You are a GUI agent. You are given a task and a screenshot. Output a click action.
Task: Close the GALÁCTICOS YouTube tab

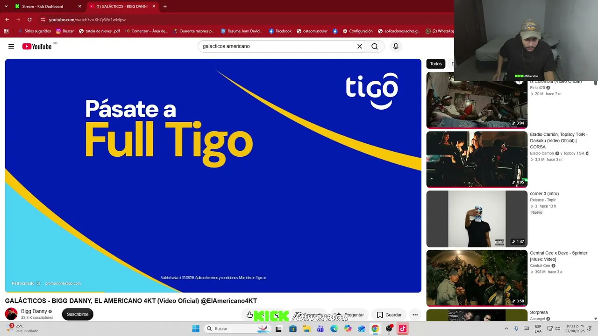point(154,7)
